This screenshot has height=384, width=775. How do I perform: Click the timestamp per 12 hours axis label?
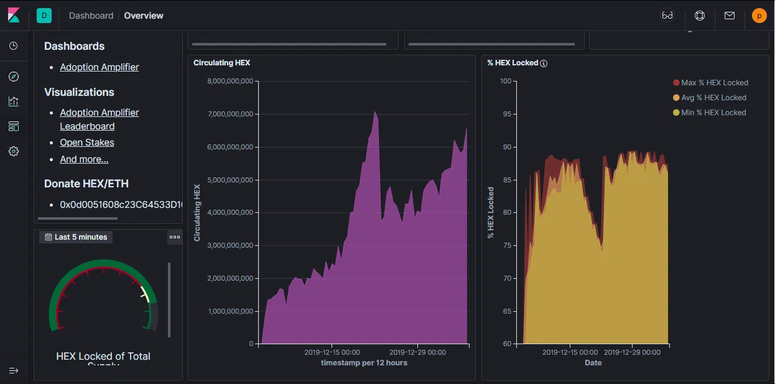click(364, 362)
